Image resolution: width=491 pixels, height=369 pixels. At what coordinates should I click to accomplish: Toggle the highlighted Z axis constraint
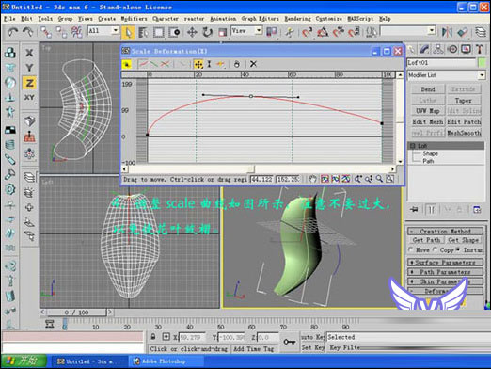coord(29,83)
